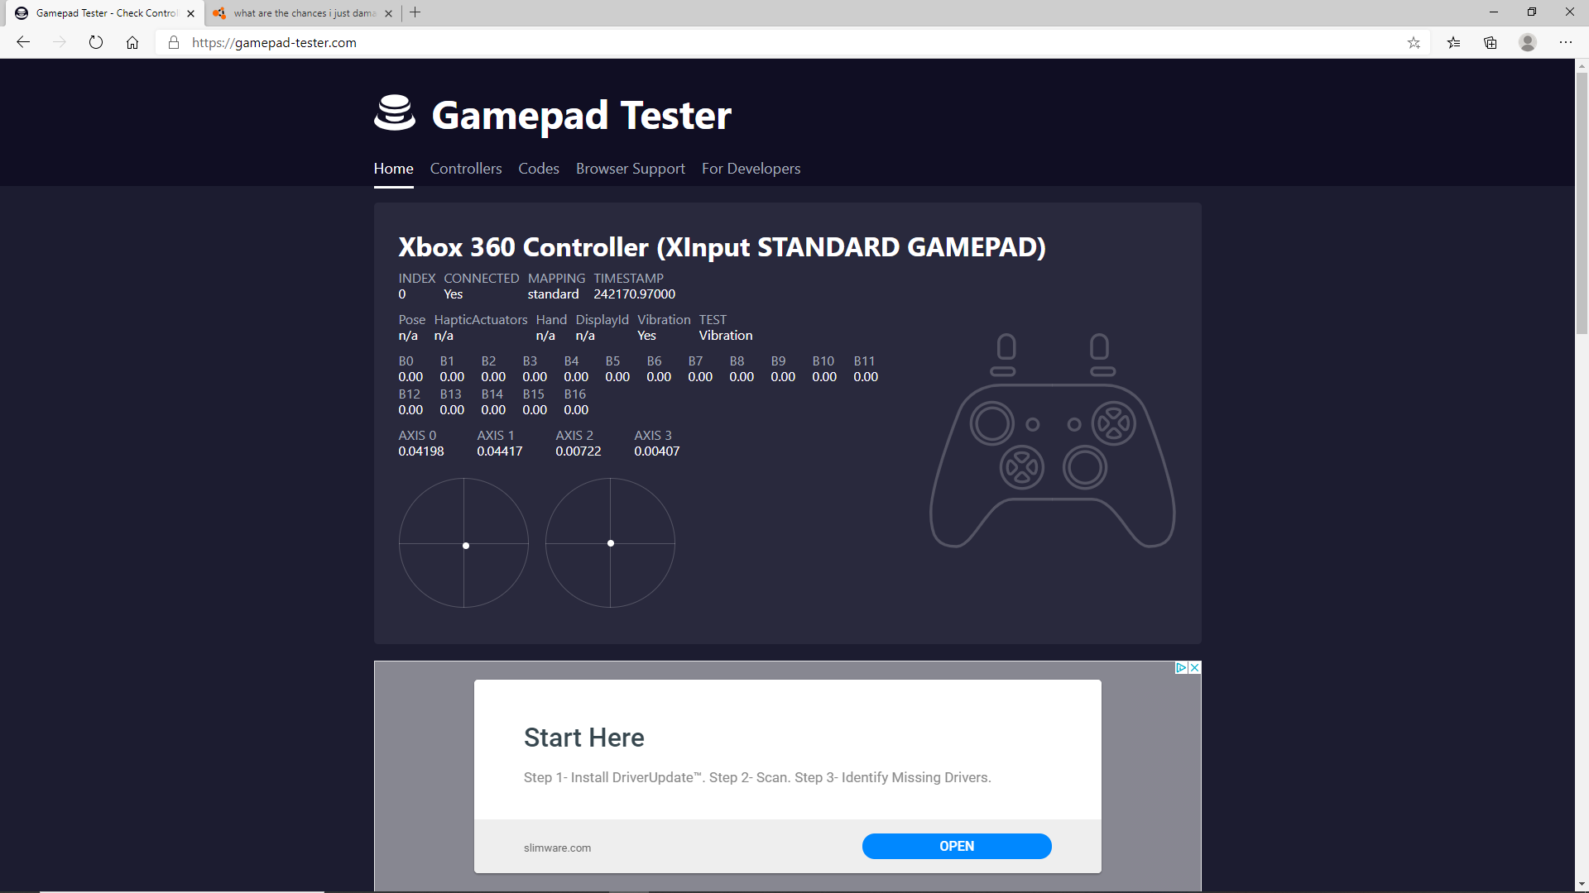The width and height of the screenshot is (1589, 893).
Task: Switch to 'what are the chances' tab
Action: [304, 13]
